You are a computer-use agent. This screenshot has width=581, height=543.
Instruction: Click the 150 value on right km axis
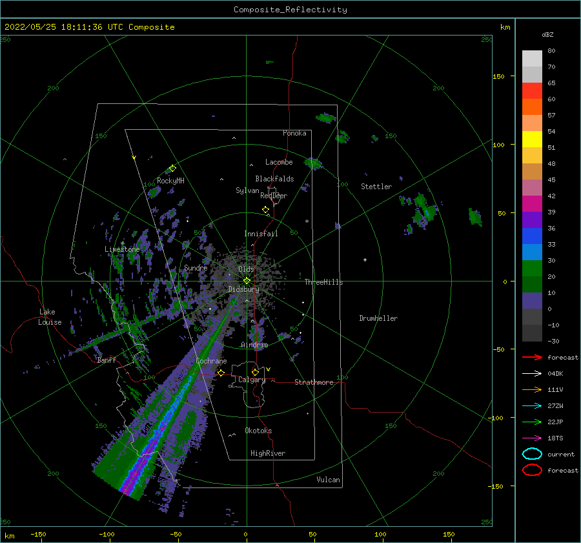498,76
